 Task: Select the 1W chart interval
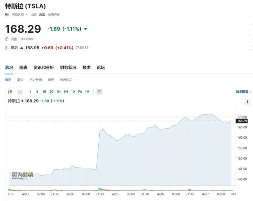80,92
